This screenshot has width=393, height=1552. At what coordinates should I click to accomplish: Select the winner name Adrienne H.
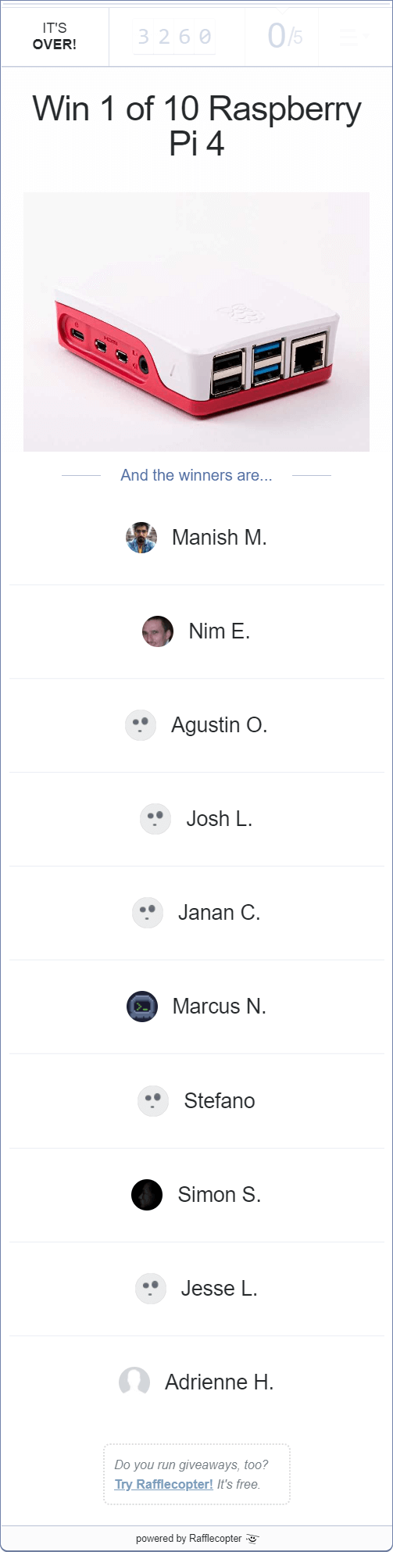click(x=220, y=1382)
